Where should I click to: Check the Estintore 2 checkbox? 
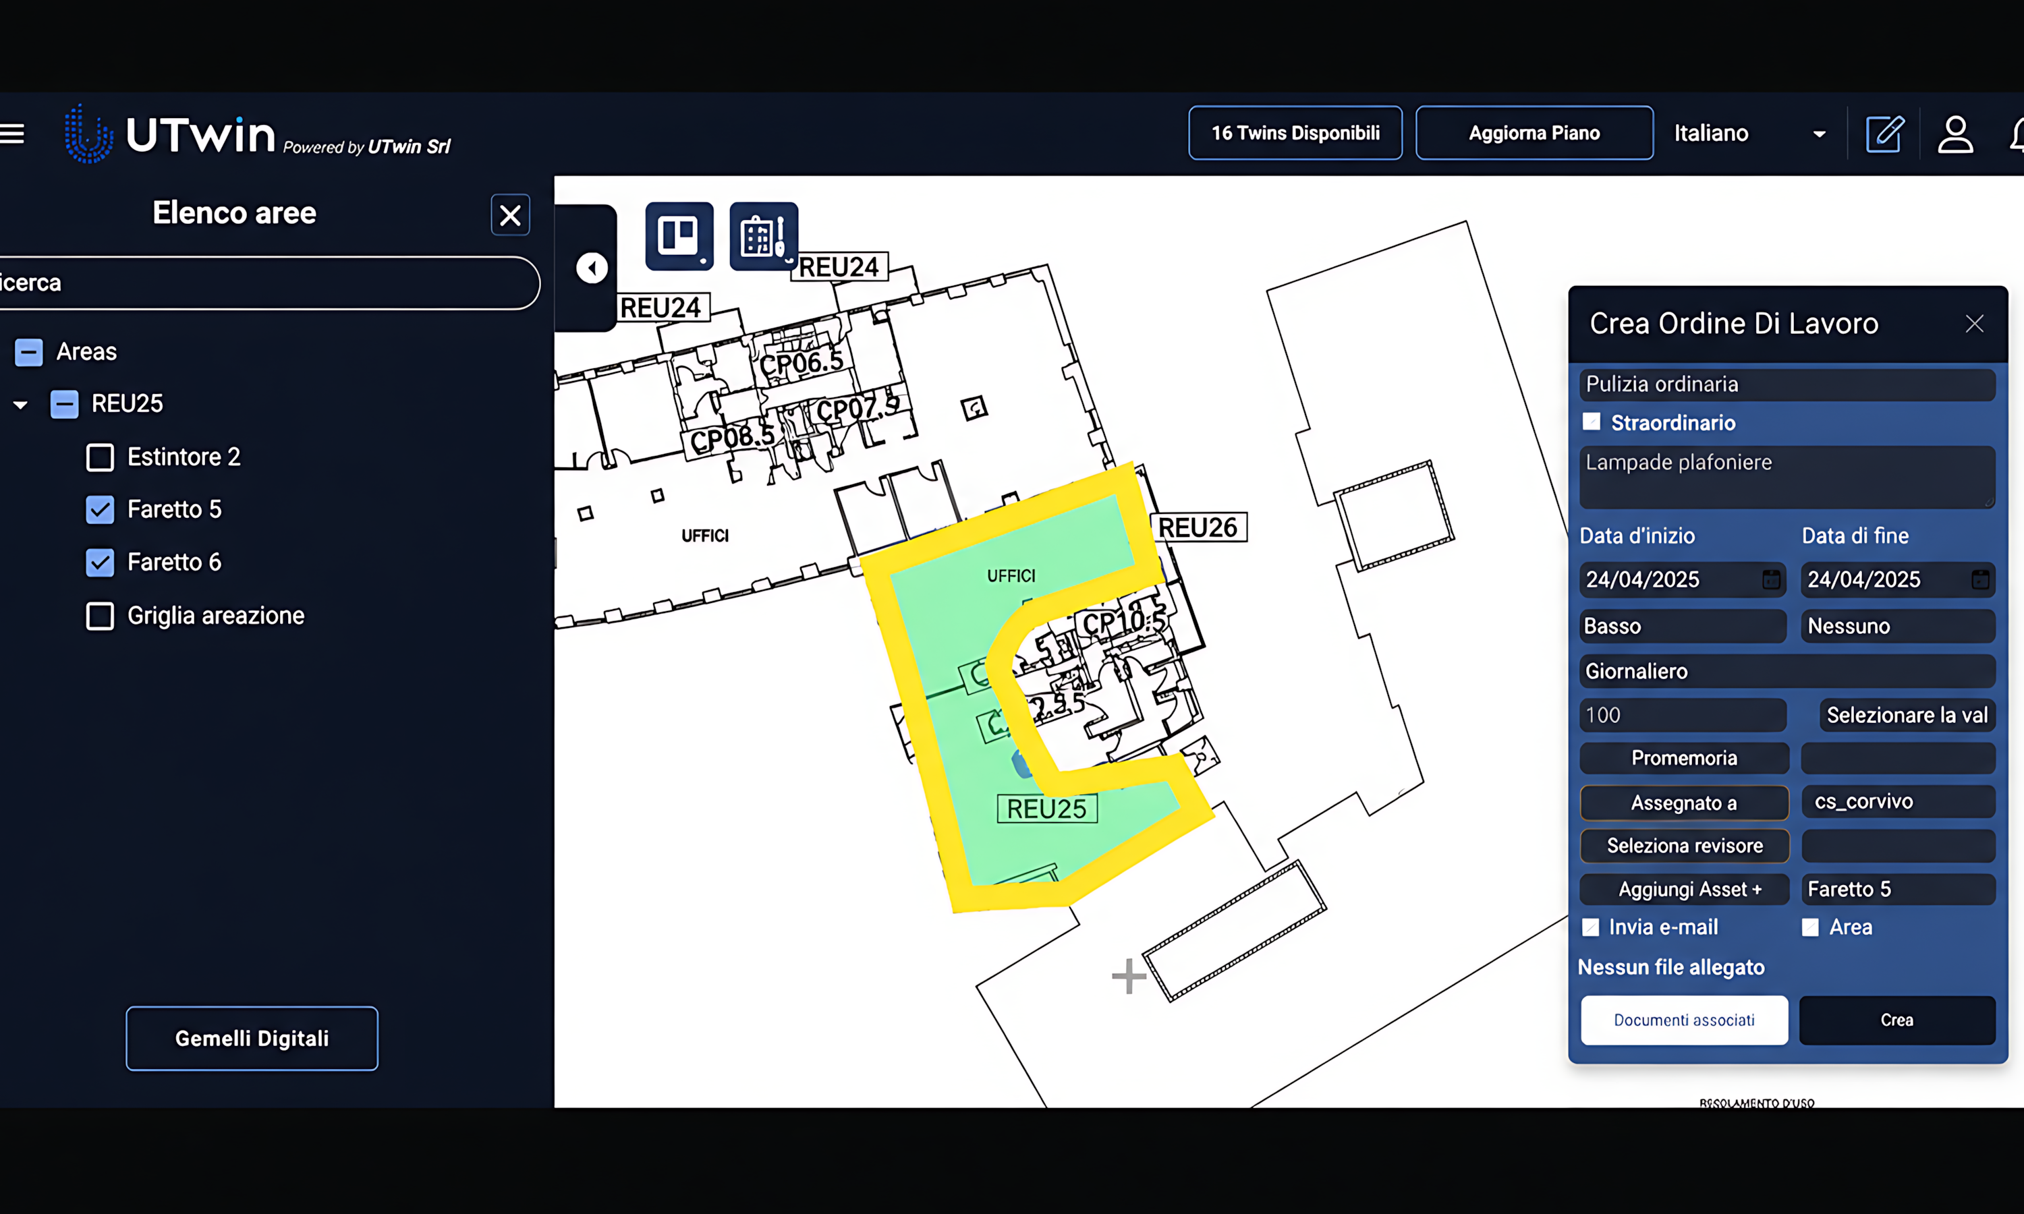pyautogui.click(x=100, y=457)
